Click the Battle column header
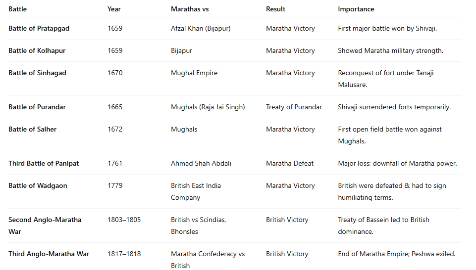 (x=18, y=9)
